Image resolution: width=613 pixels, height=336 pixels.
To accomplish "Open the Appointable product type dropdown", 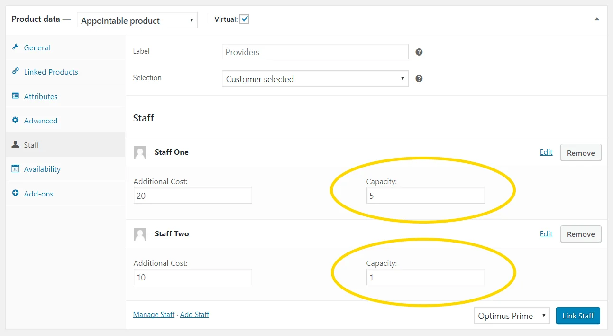I will coord(137,20).
